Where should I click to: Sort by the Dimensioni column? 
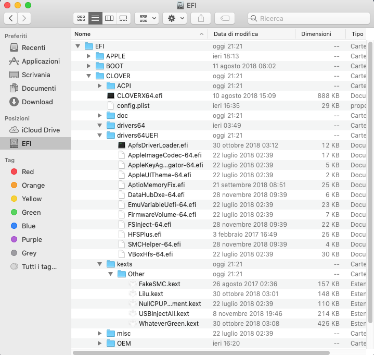pyautogui.click(x=320, y=34)
